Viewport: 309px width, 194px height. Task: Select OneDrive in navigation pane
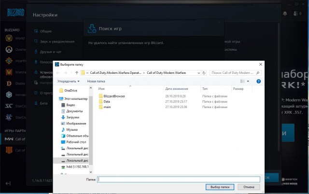point(68,91)
